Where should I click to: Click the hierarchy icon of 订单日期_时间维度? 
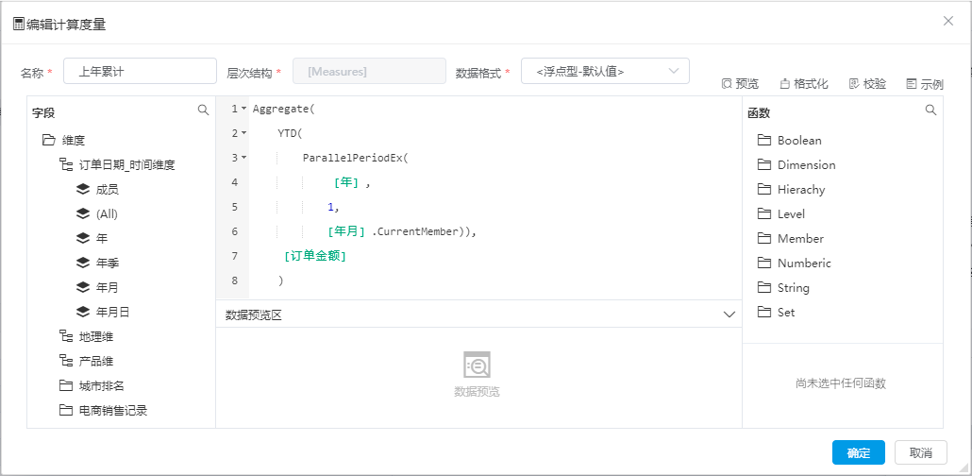click(66, 164)
